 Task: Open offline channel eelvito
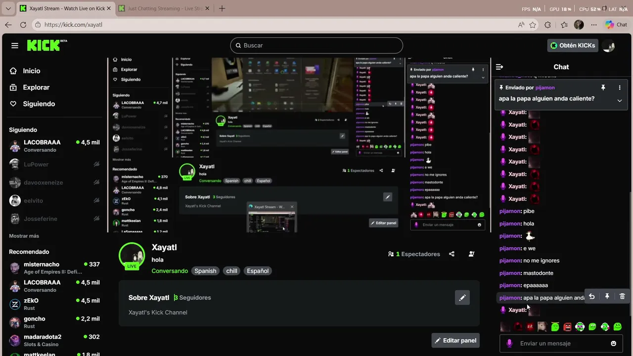(54, 200)
